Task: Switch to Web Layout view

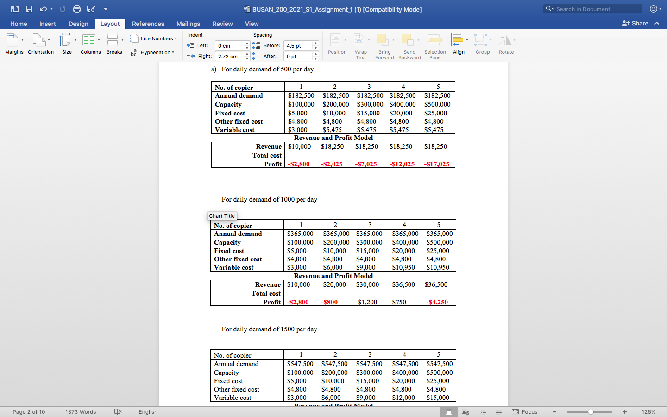Action: pyautogui.click(x=466, y=411)
